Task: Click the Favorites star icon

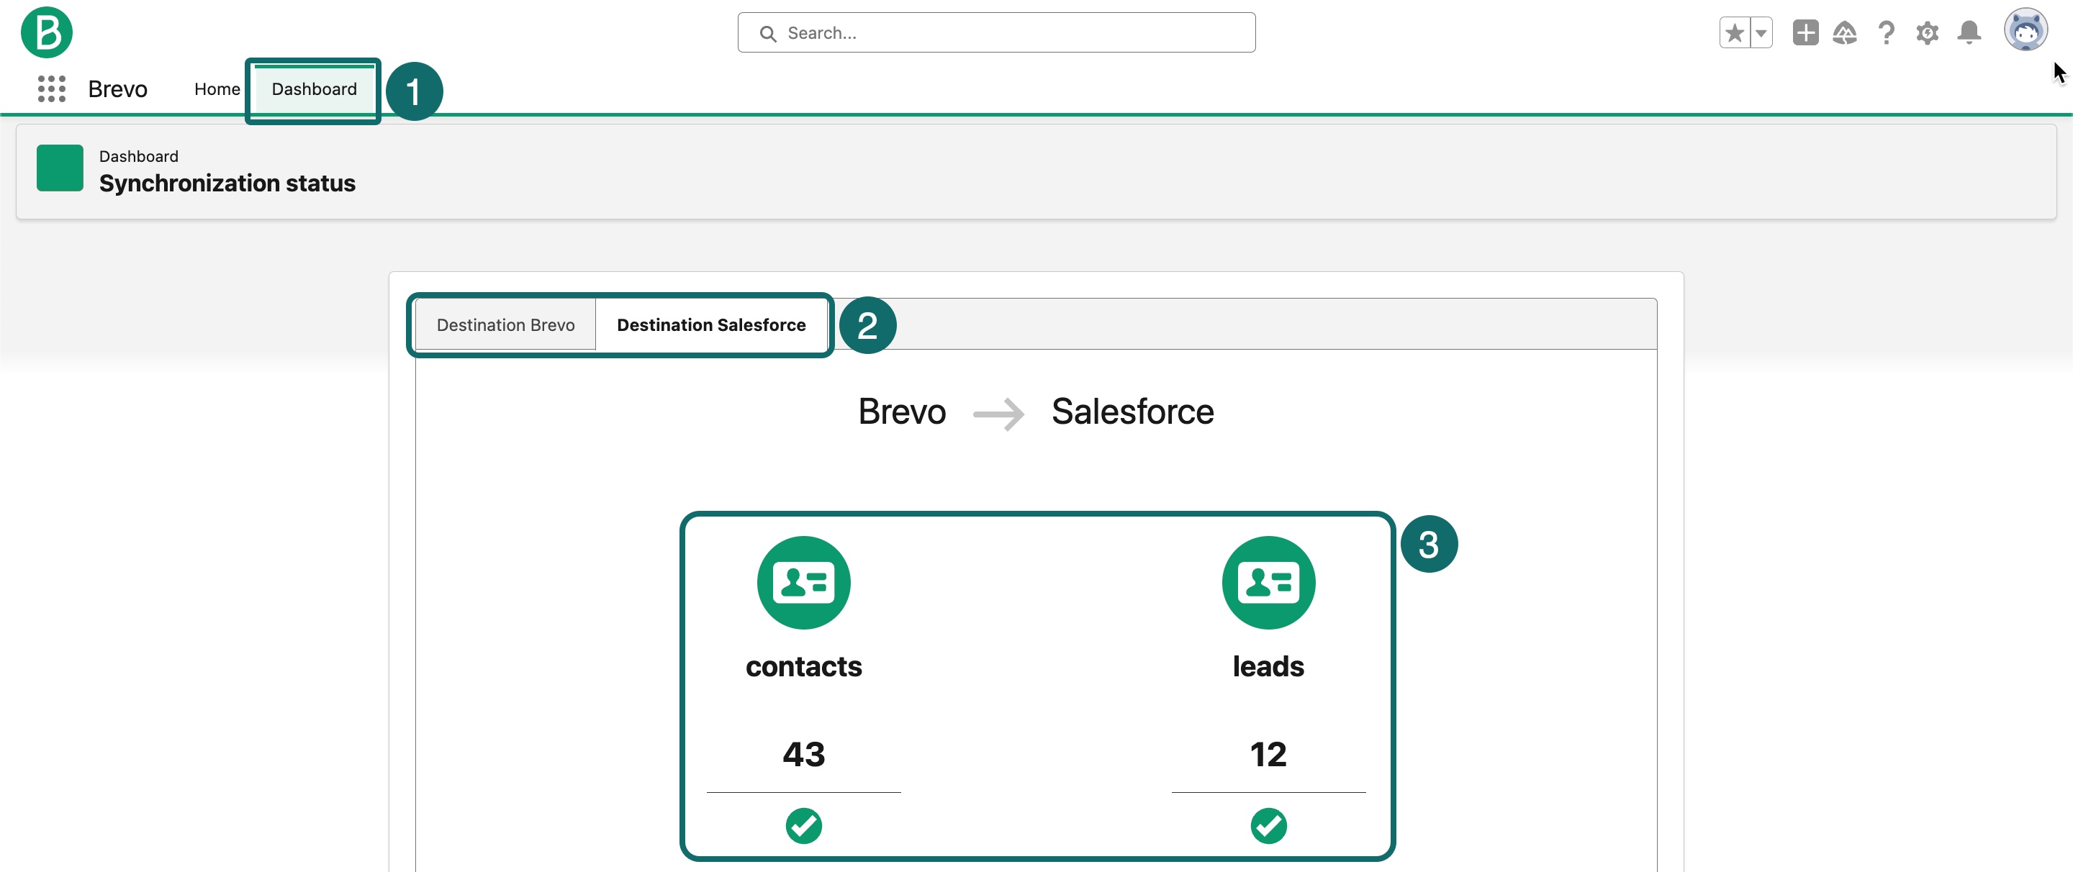Action: pos(1734,33)
